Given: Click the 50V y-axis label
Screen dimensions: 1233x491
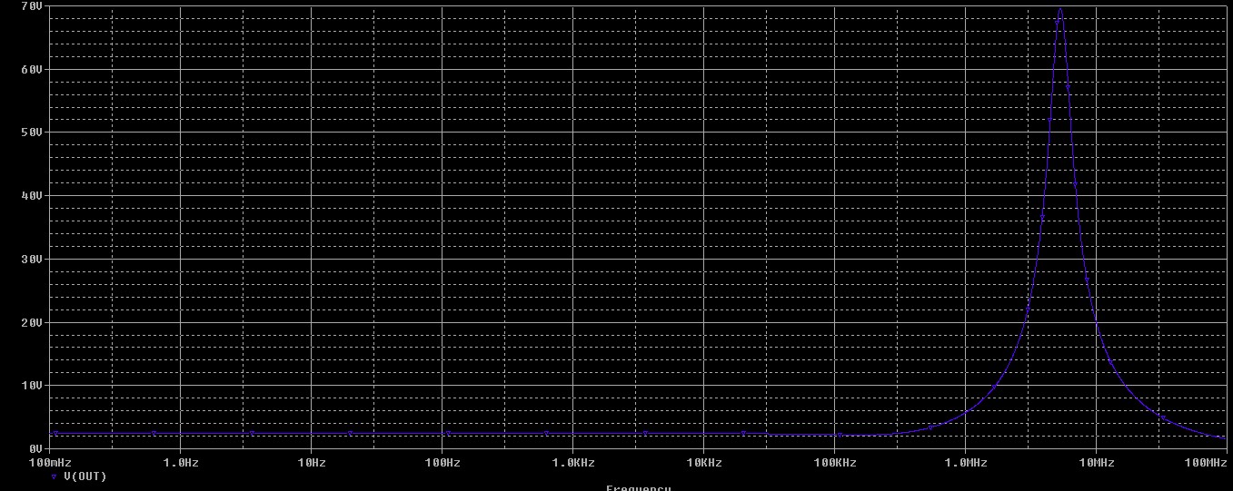Looking at the screenshot, I should coord(31,133).
